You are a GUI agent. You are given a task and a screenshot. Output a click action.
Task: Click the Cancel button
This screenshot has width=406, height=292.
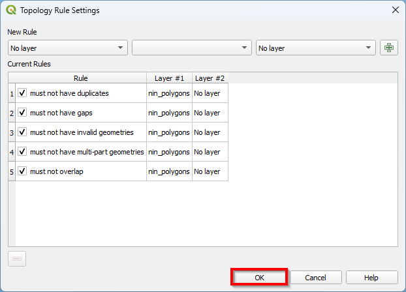click(315, 277)
